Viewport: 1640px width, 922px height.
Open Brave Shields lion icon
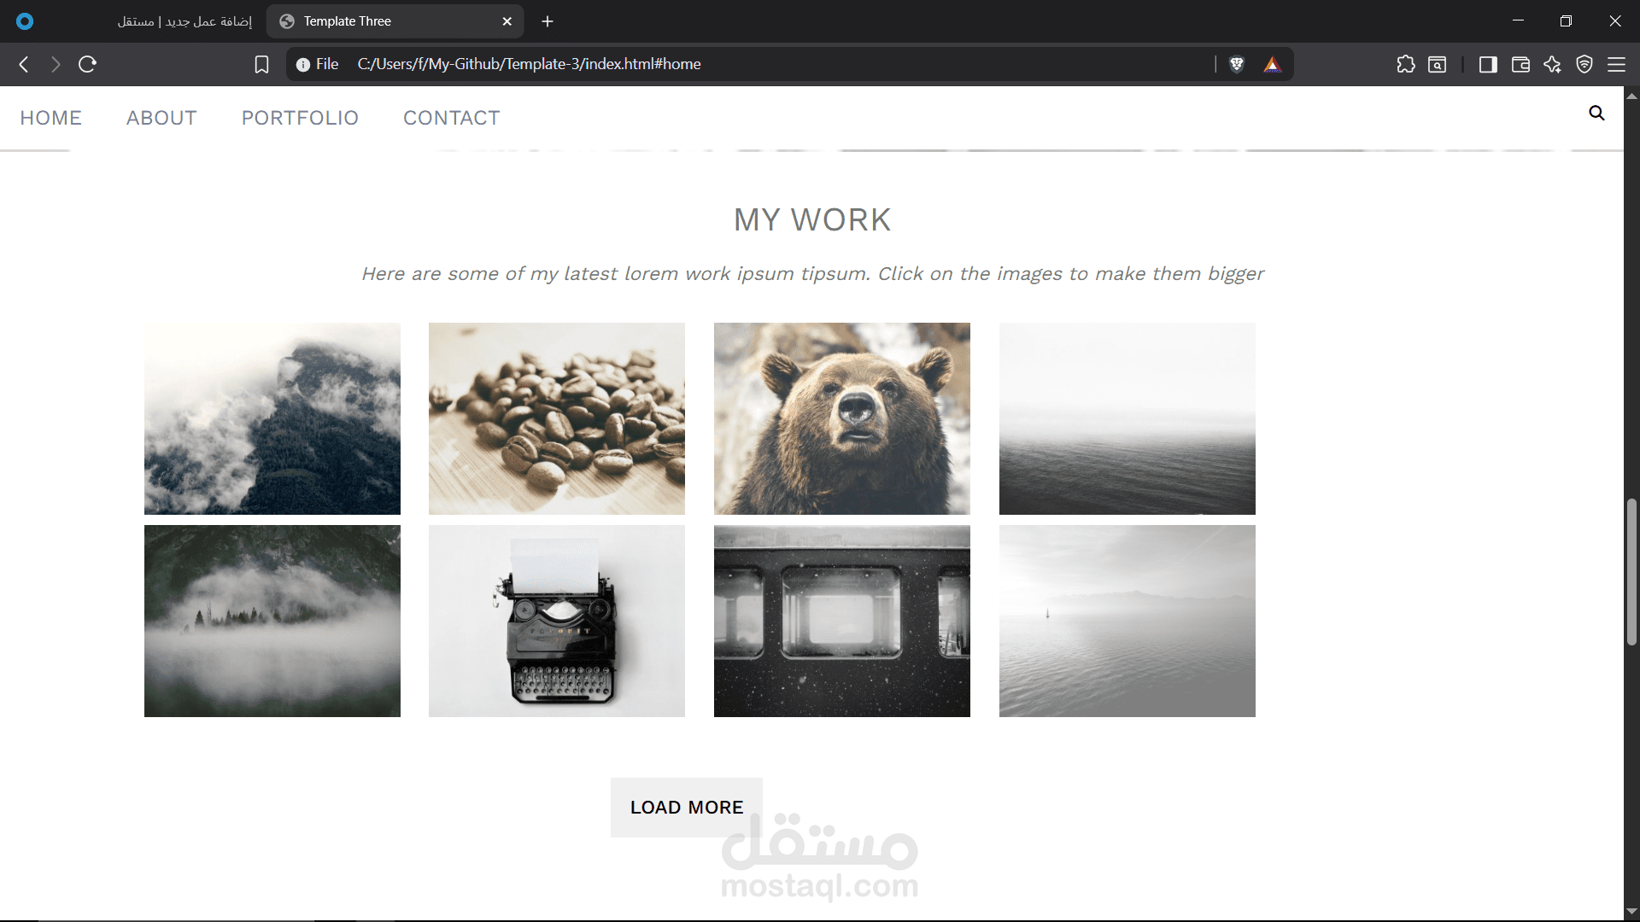tap(1236, 64)
